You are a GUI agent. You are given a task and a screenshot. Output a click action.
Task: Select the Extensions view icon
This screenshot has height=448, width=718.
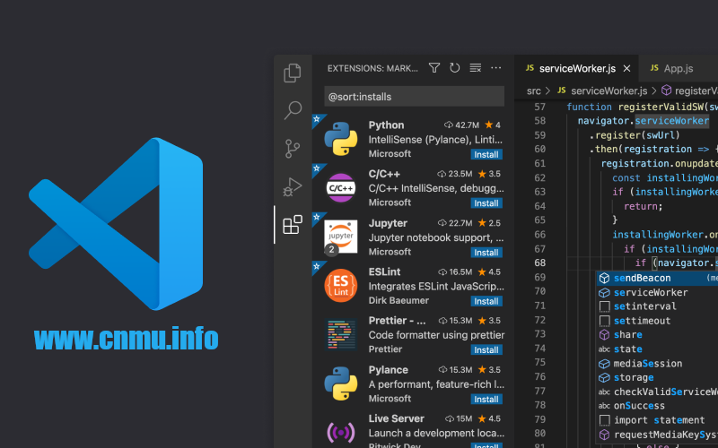point(293,225)
